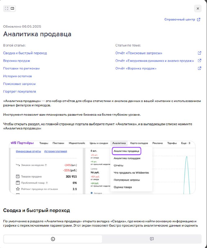The image size is (207, 248).
Task: Open article Отчёт «Поисковые запросы»
Action: pyautogui.click(x=139, y=53)
